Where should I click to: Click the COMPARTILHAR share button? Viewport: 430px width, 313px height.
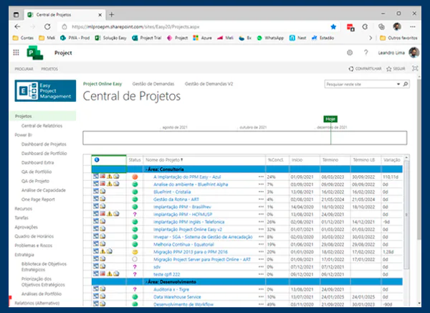[x=365, y=68]
